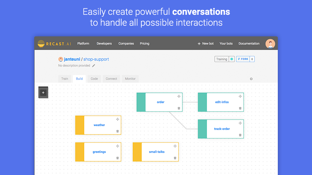Select the teal order block color bar
Image resolution: width=312 pixels, height=175 pixels.
[x=141, y=102]
